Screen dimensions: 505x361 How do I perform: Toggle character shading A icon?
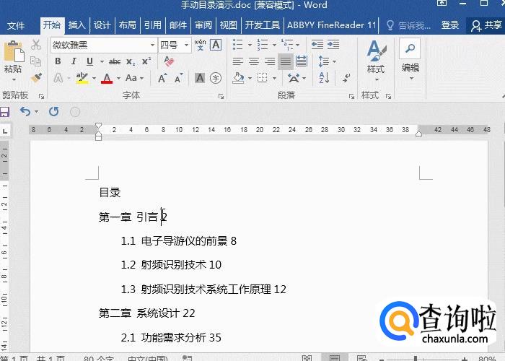pos(200,78)
